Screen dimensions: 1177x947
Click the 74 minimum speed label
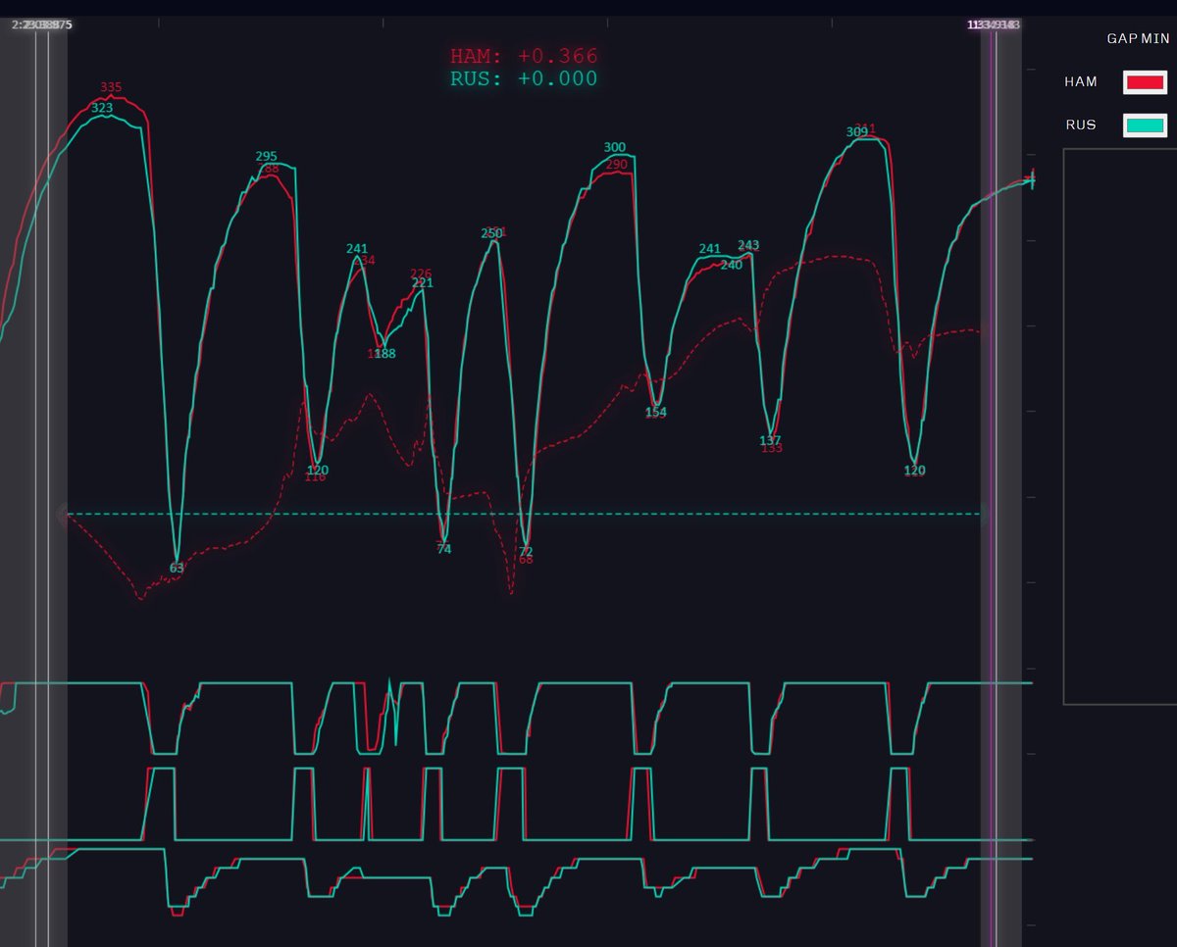point(444,549)
